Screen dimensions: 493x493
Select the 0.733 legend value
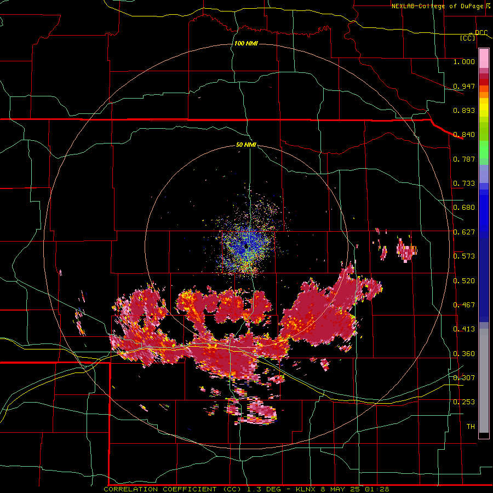tap(464, 184)
